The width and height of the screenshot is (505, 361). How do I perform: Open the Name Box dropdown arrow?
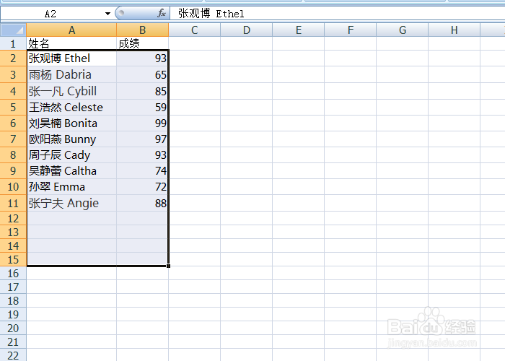tap(107, 14)
